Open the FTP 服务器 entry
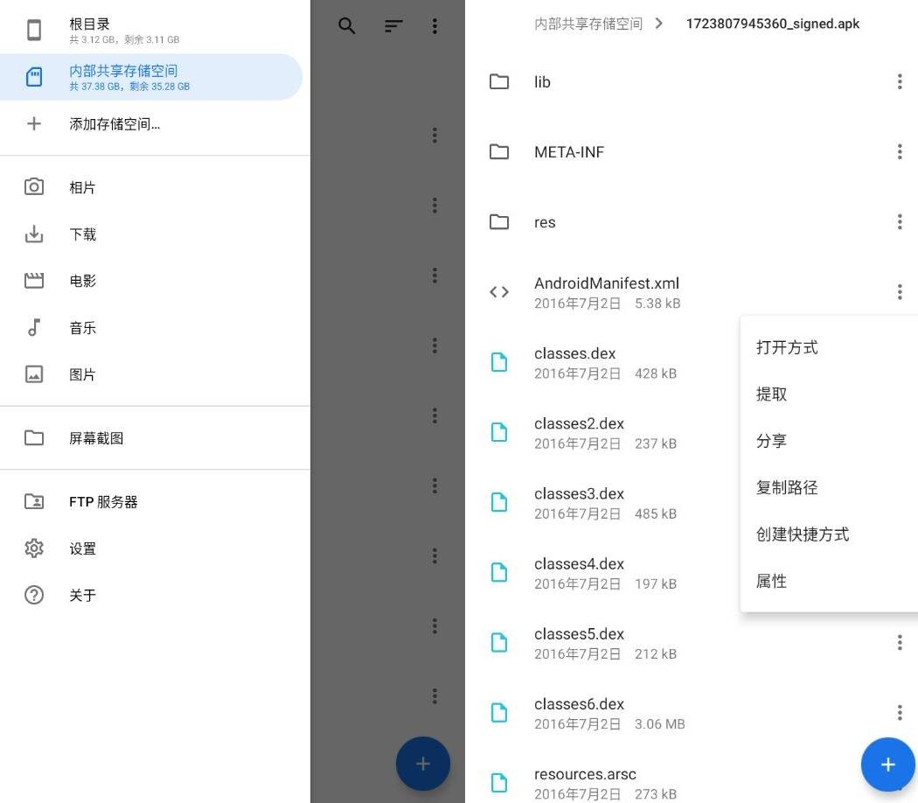 pyautogui.click(x=103, y=502)
